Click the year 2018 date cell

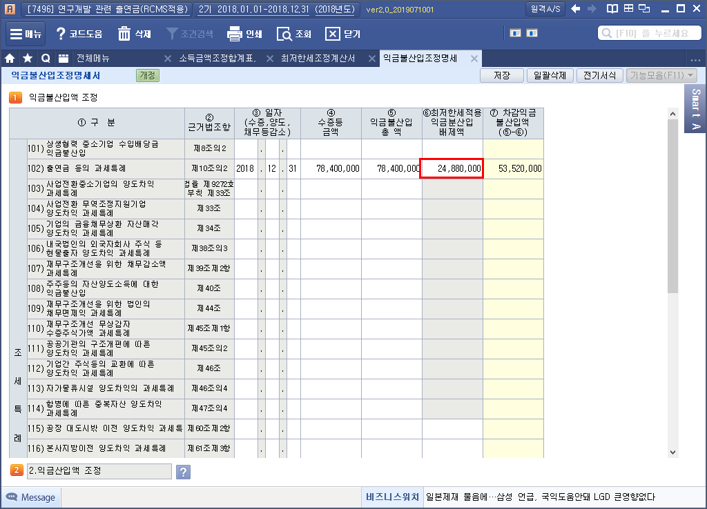[246, 168]
